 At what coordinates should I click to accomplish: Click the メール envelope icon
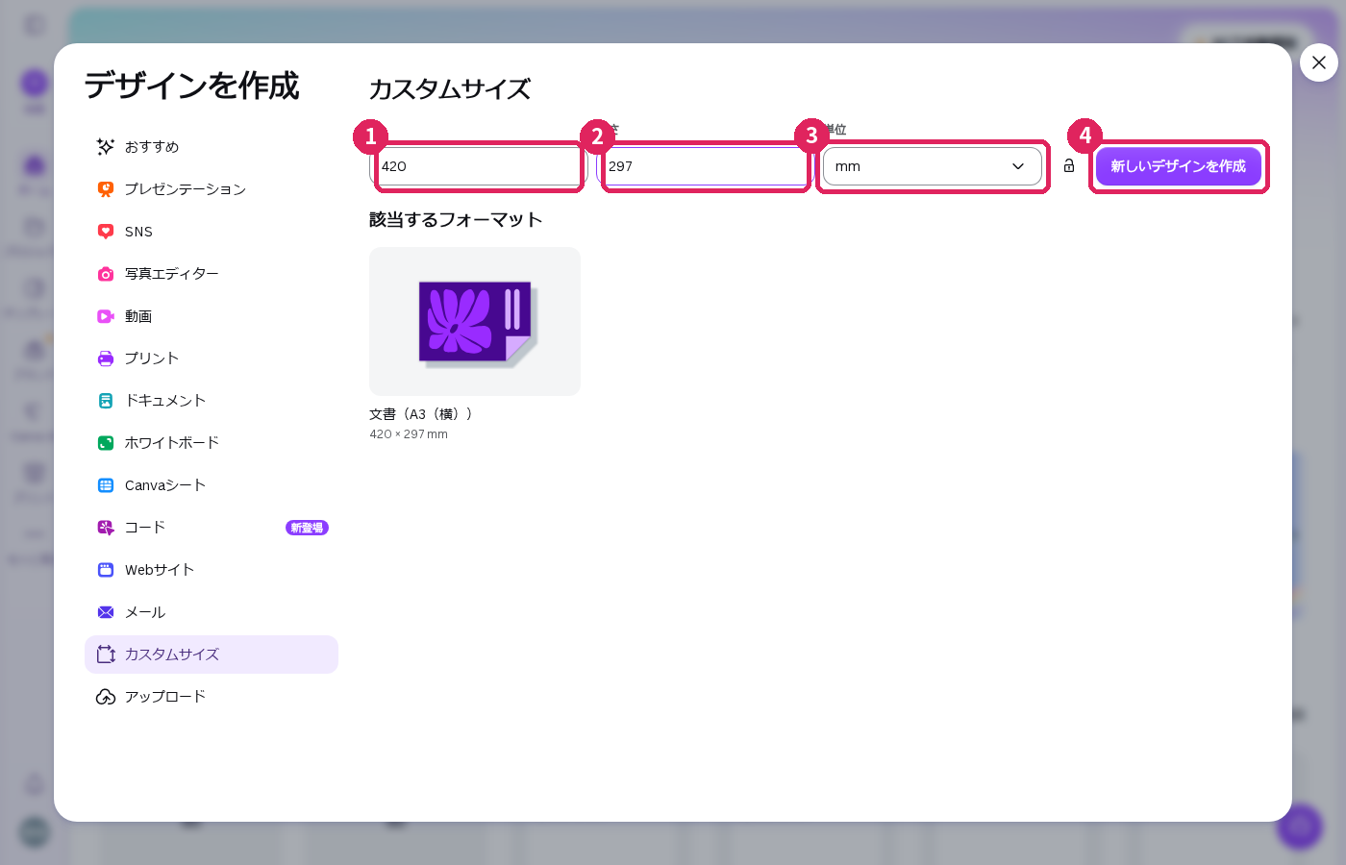coord(106,612)
